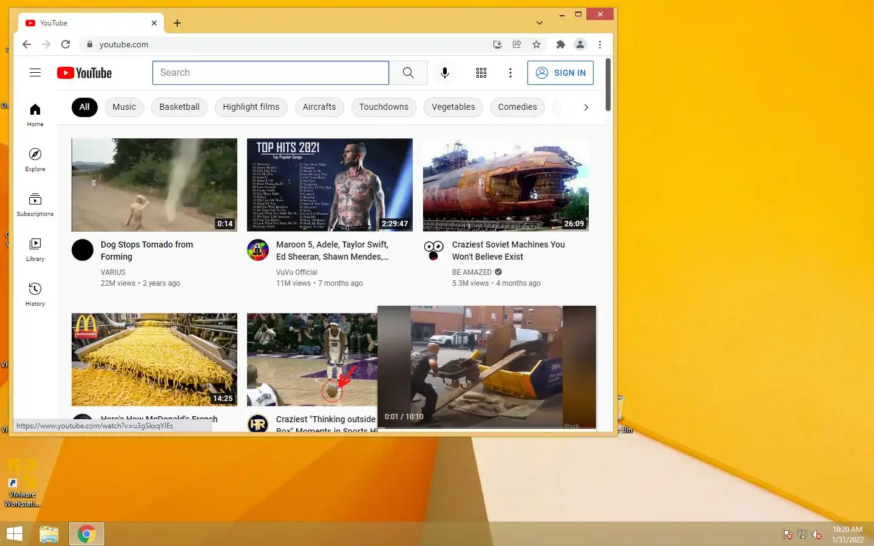Image resolution: width=874 pixels, height=546 pixels.
Task: Open Windows Start button on taskbar
Action: coord(14,534)
